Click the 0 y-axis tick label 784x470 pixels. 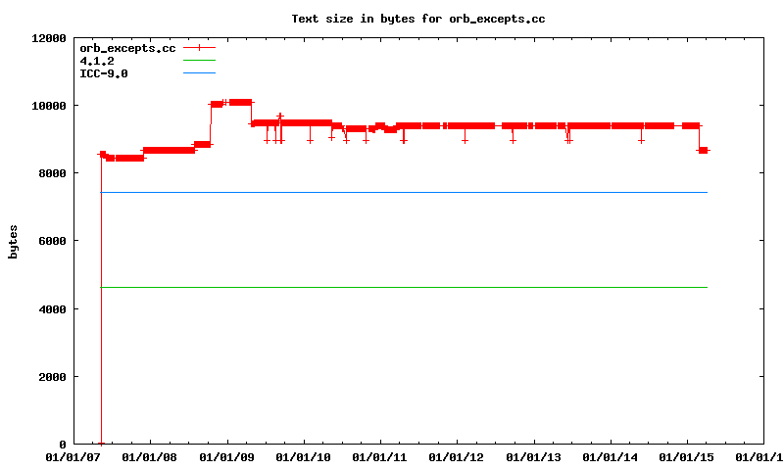click(x=62, y=445)
